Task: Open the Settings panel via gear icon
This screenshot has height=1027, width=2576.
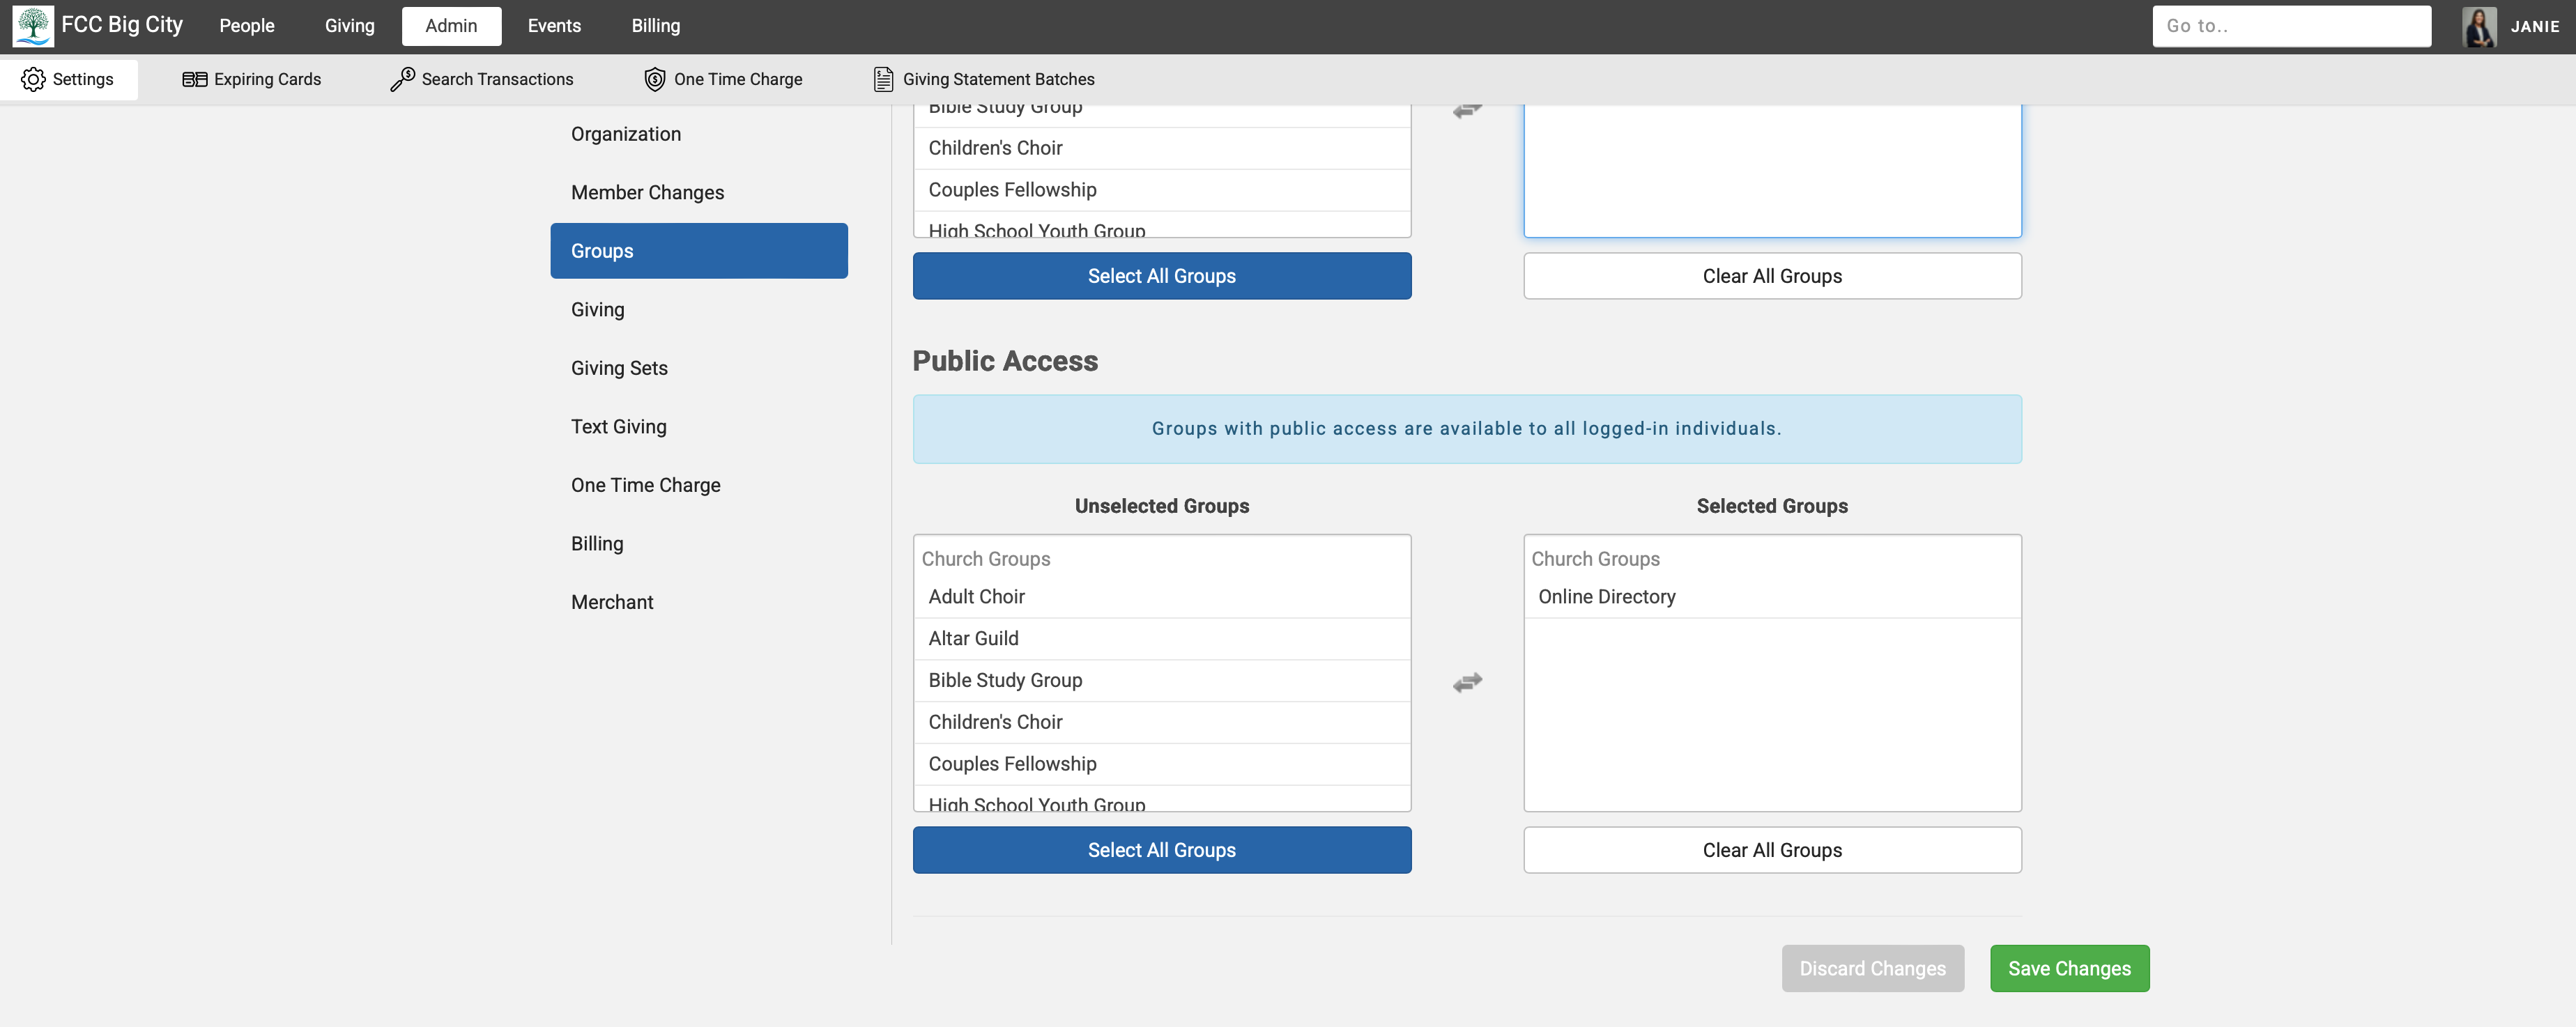Action: tap(34, 79)
